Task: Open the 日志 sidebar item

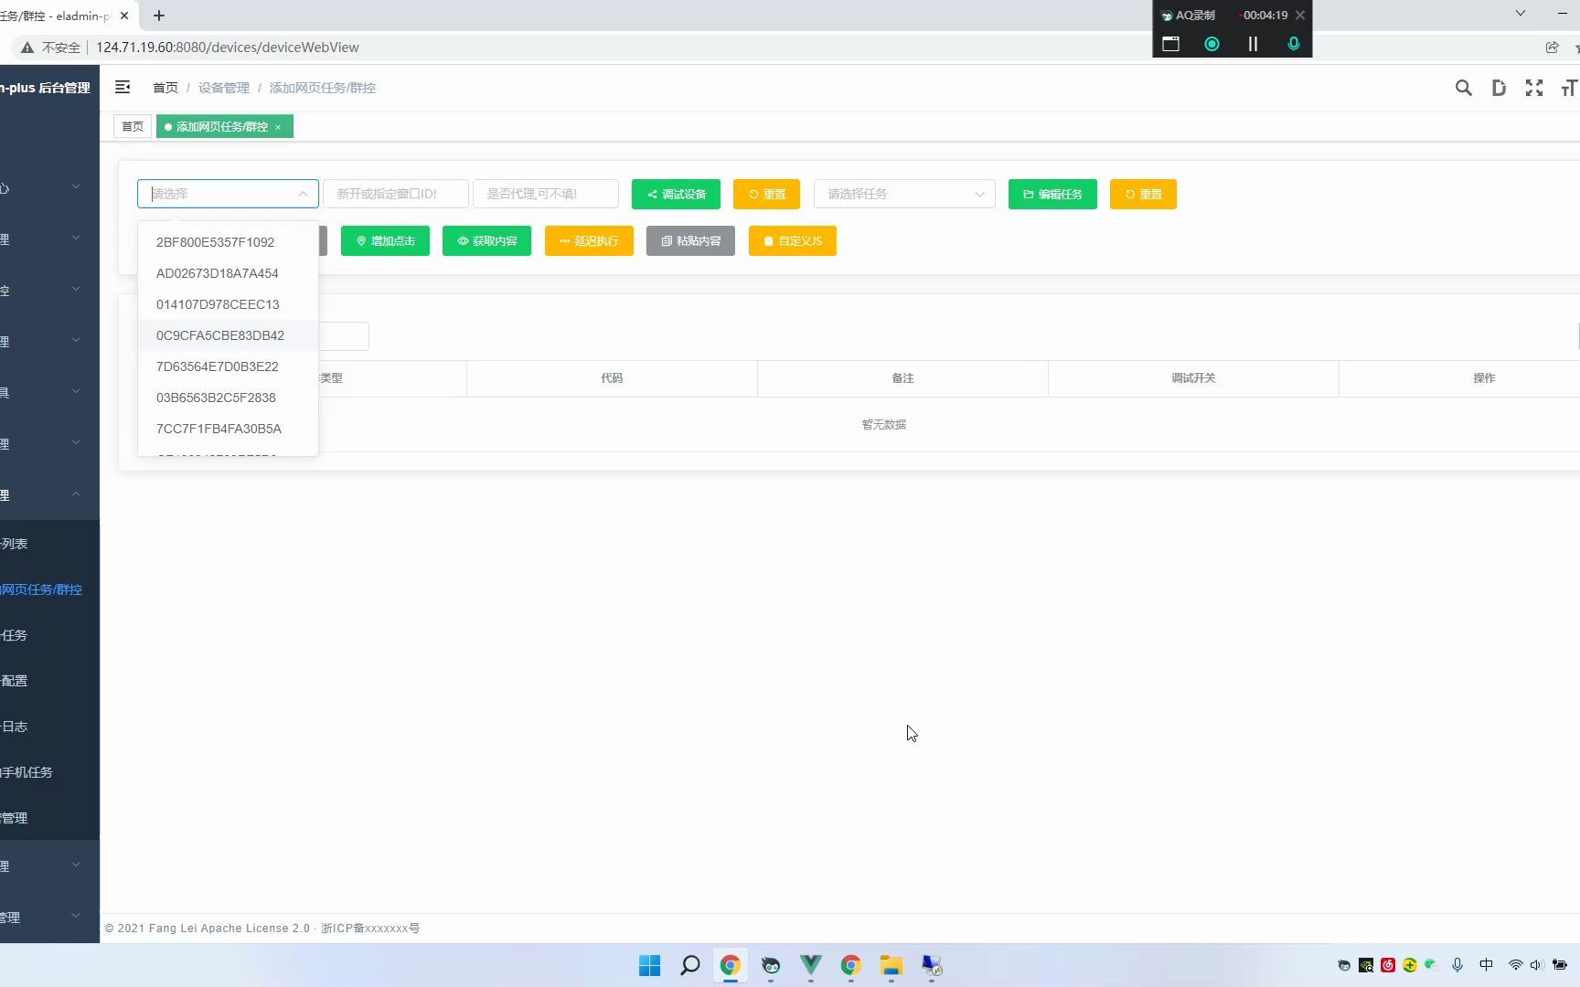Action: pos(49,727)
